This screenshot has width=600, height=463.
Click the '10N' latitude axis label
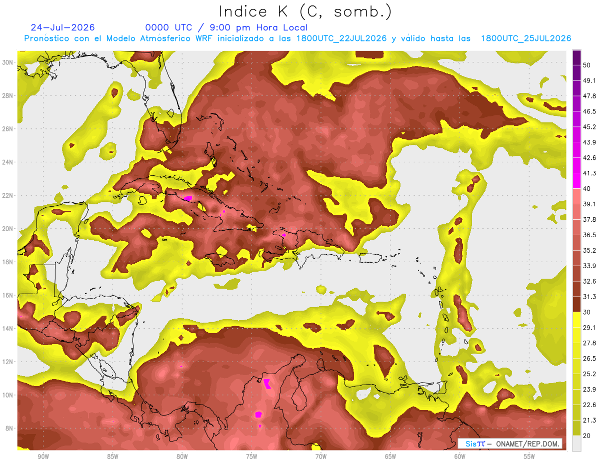[x=7, y=395]
